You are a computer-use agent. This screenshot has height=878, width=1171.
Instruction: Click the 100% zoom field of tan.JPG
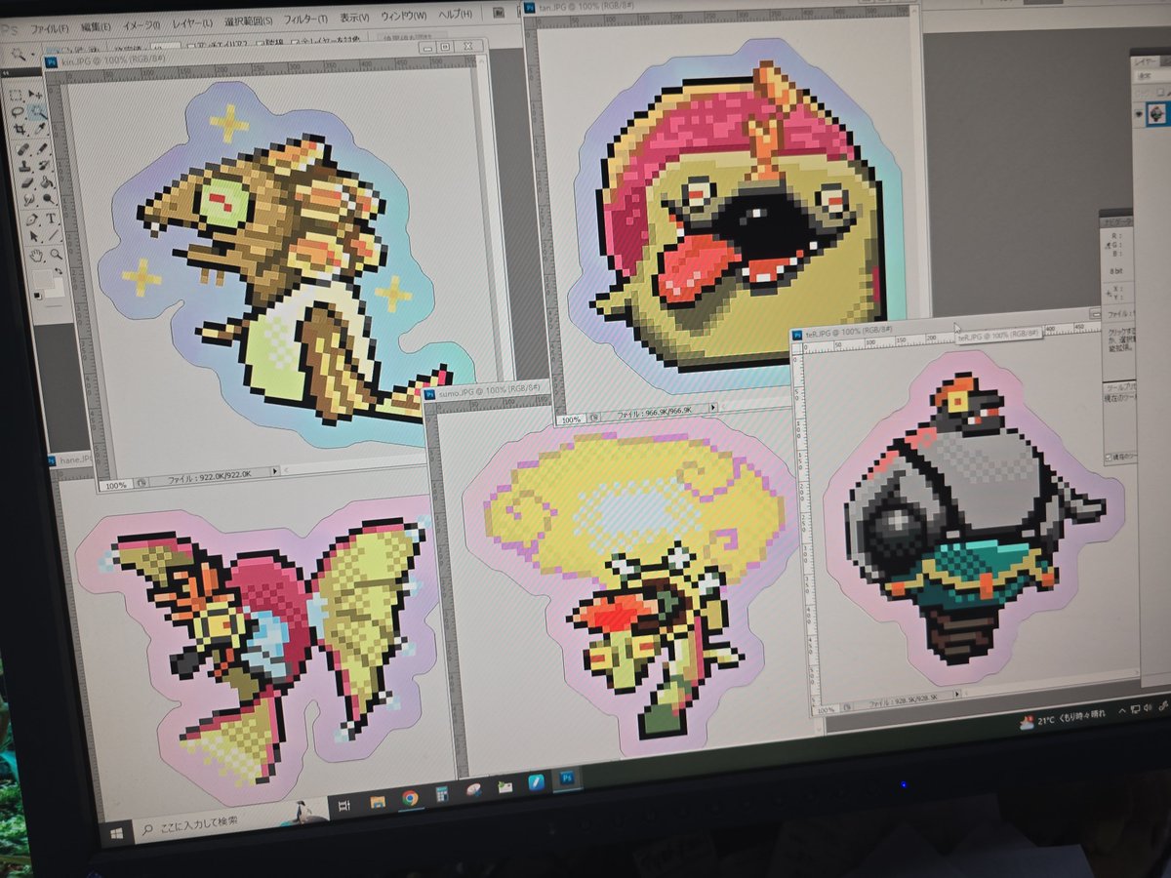pyautogui.click(x=572, y=419)
